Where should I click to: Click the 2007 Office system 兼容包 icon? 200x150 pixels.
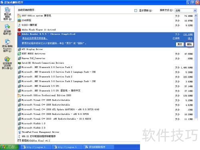[x=19, y=16]
